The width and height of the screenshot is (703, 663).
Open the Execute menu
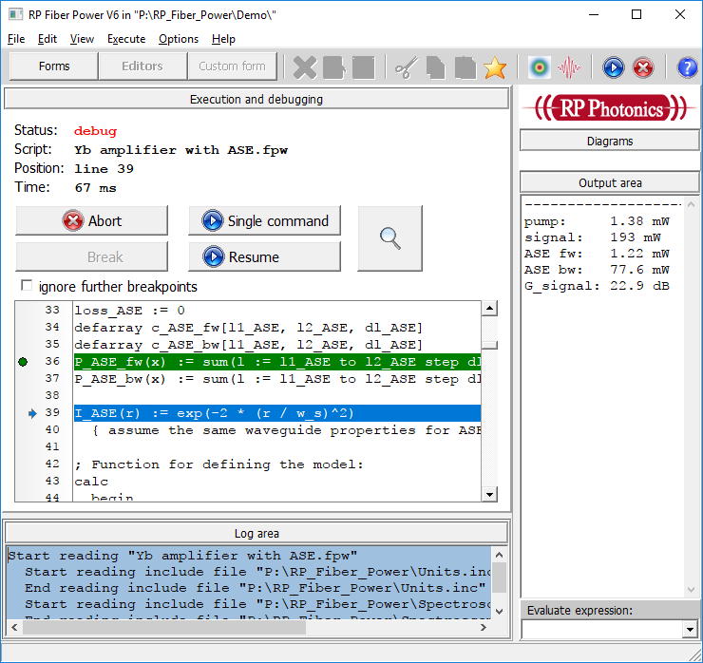[126, 39]
